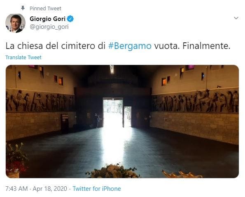
Task: Click the @giorgio_gori handle
Action: 49,27
